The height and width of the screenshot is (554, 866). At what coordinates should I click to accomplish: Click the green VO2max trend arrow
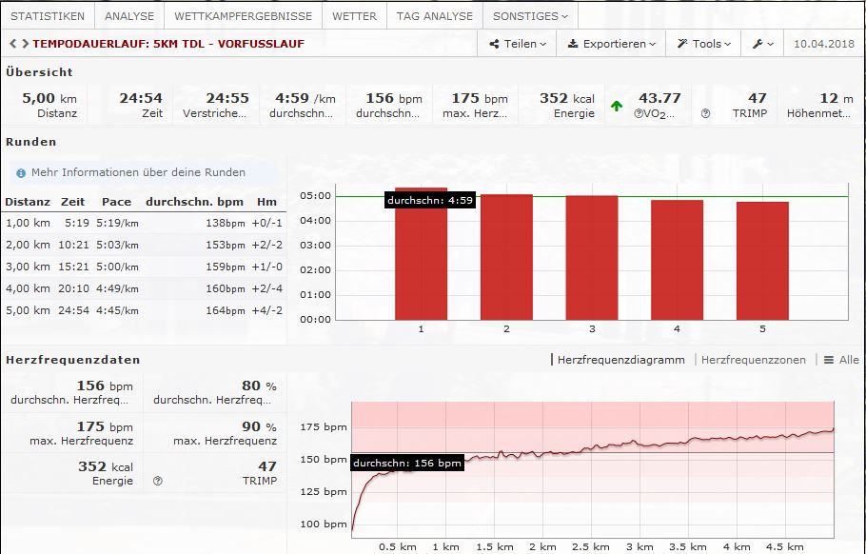click(x=617, y=106)
